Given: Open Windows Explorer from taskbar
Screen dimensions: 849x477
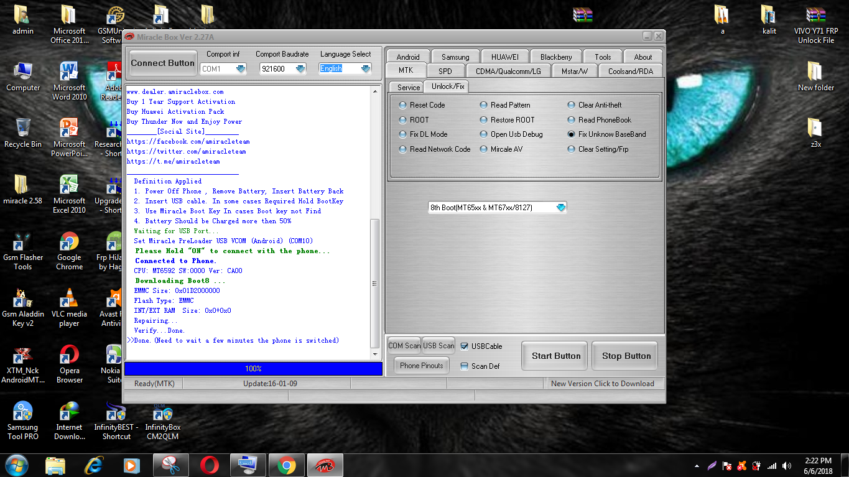Looking at the screenshot, I should (55, 465).
